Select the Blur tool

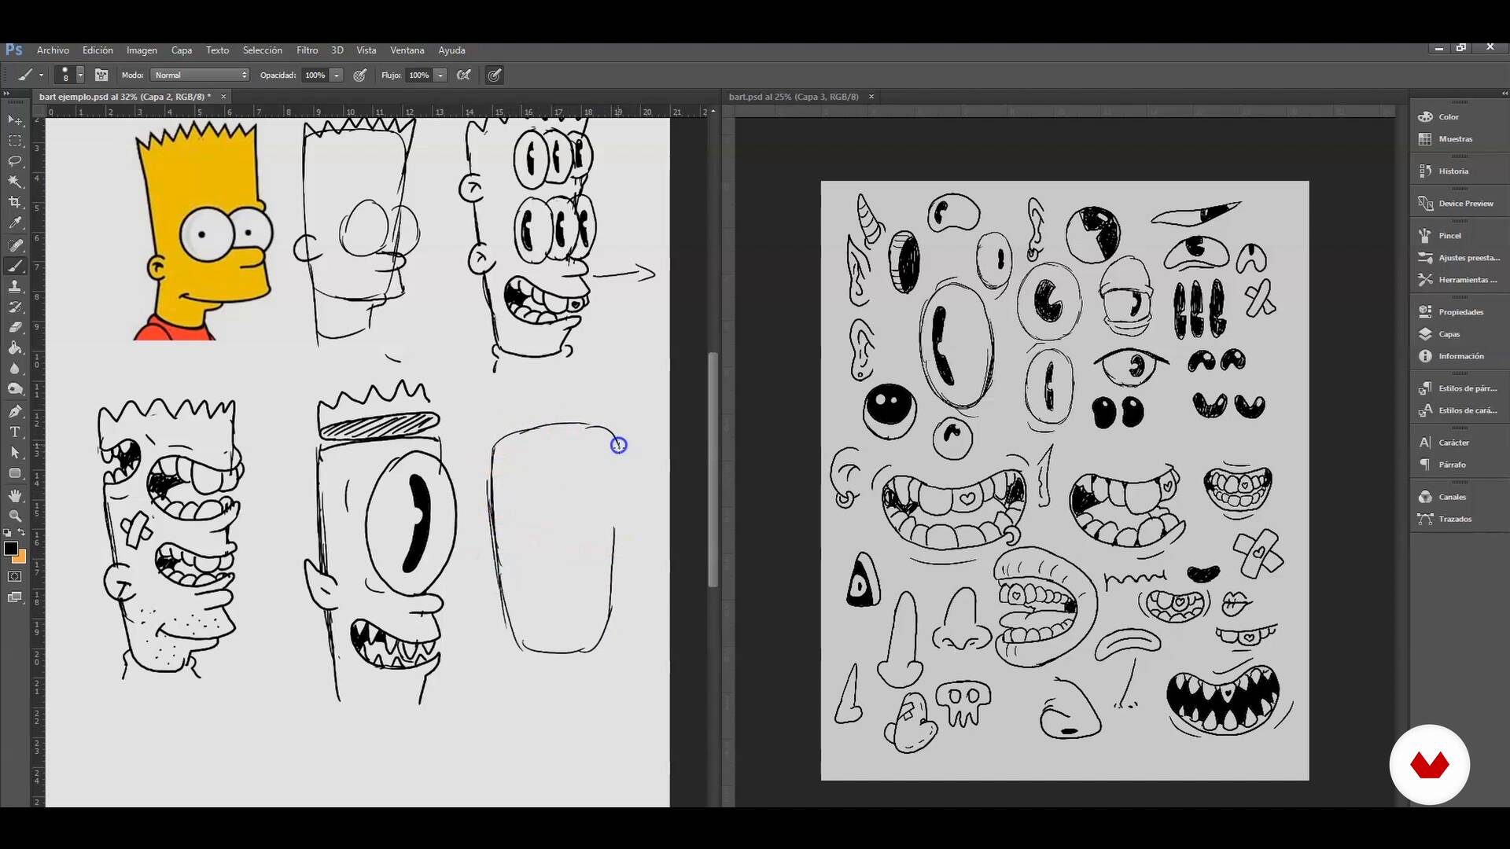[15, 368]
